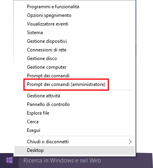Expand the Chiudi o disconnetti submenu arrow
This screenshot has width=153, height=168.
[130, 142]
